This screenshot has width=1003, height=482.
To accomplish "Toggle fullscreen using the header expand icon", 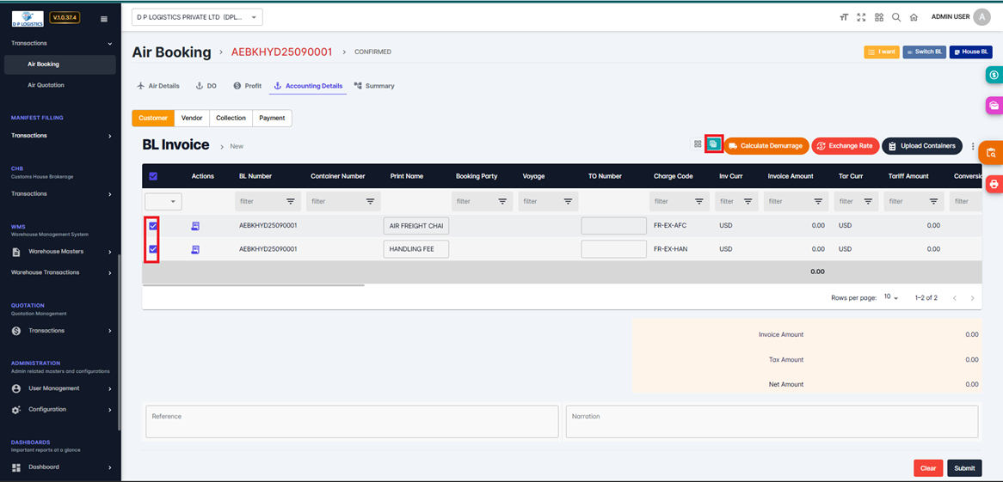I will pyautogui.click(x=861, y=17).
